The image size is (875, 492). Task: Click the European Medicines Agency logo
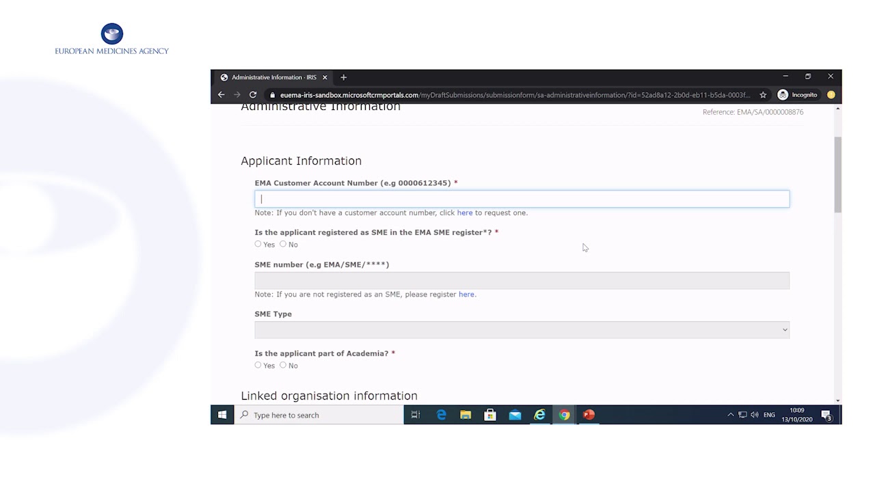pyautogui.click(x=112, y=40)
